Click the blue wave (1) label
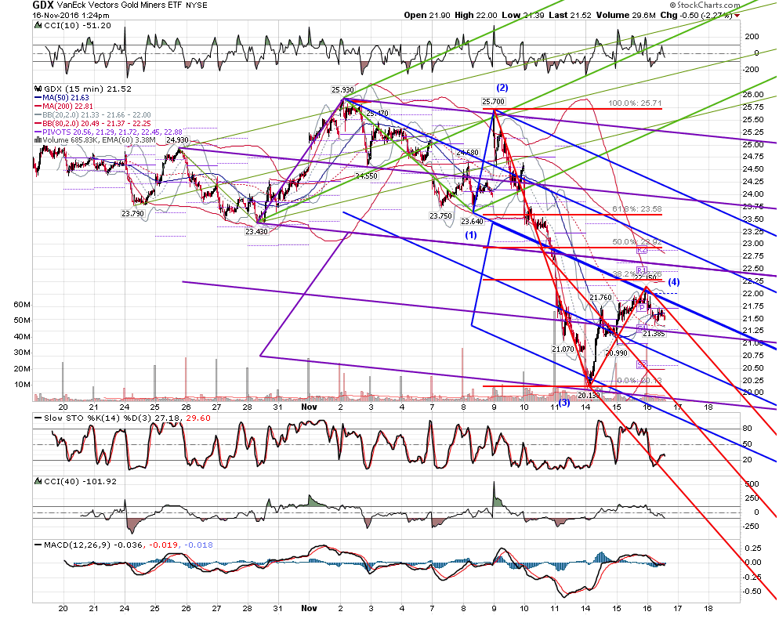 471,235
